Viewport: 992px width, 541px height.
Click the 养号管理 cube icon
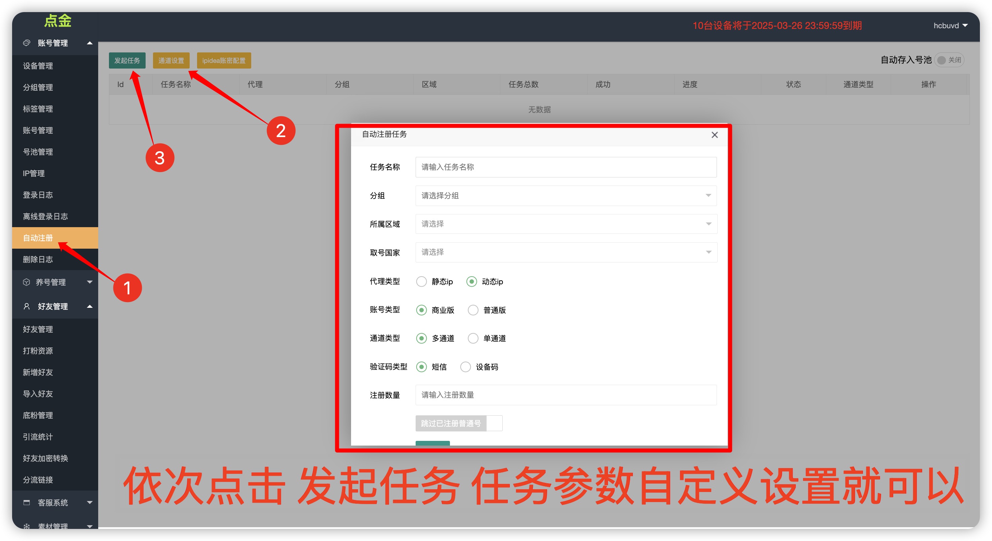[26, 282]
